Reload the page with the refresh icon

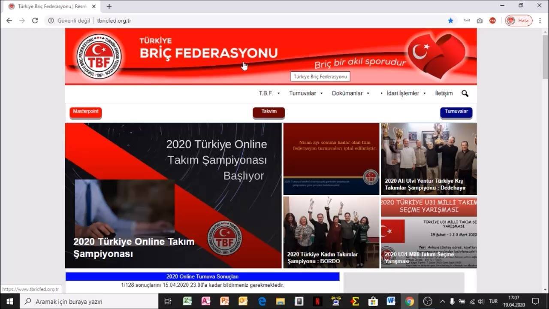[x=35, y=21]
